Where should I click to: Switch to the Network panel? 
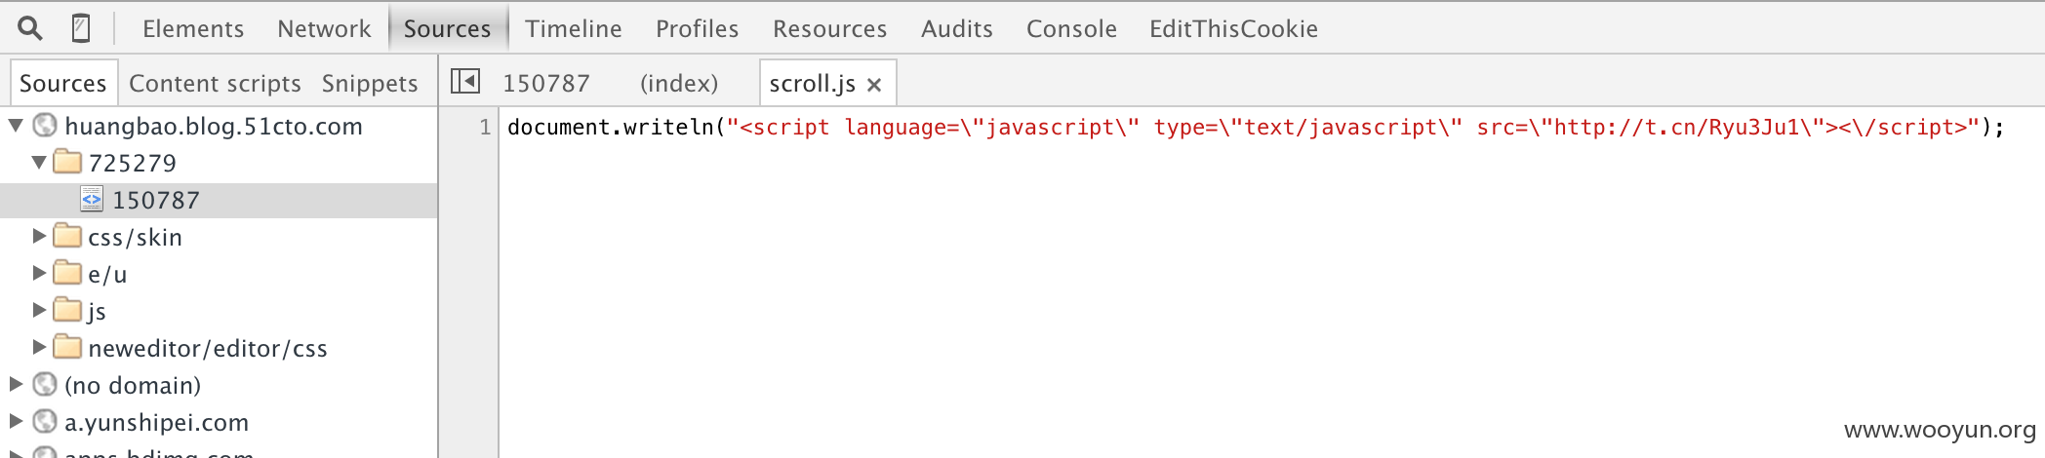point(324,29)
